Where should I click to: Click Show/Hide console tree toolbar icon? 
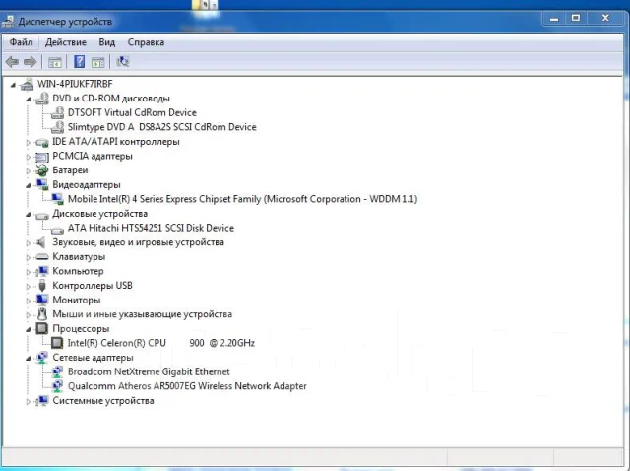(55, 62)
